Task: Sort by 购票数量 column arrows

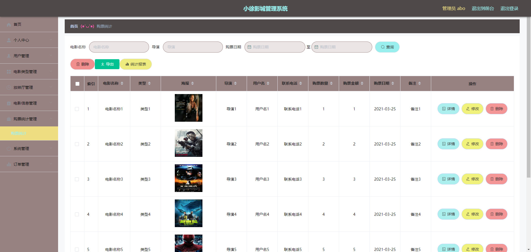Action: 331,83
